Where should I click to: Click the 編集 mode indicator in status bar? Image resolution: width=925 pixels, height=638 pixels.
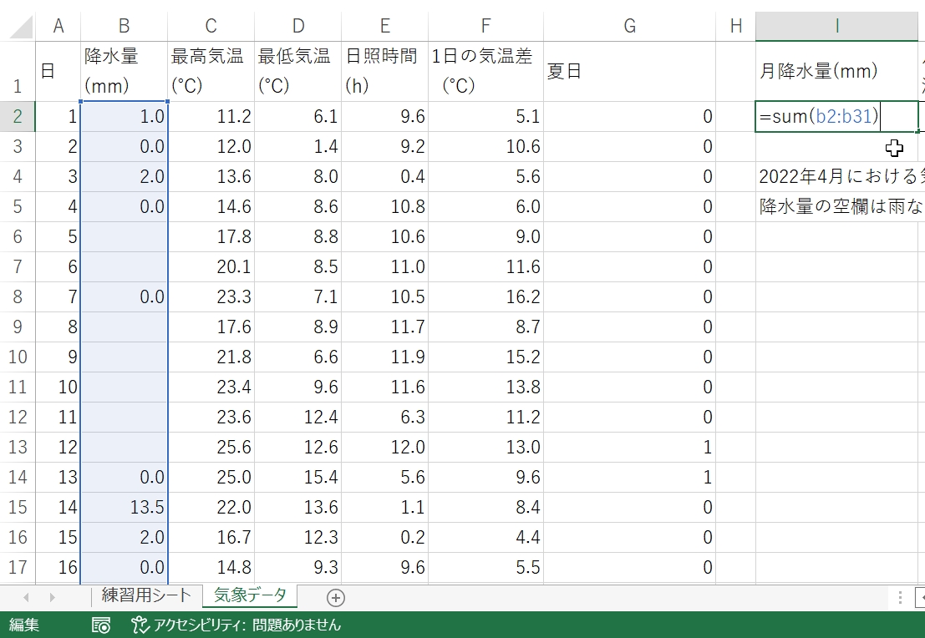click(24, 625)
